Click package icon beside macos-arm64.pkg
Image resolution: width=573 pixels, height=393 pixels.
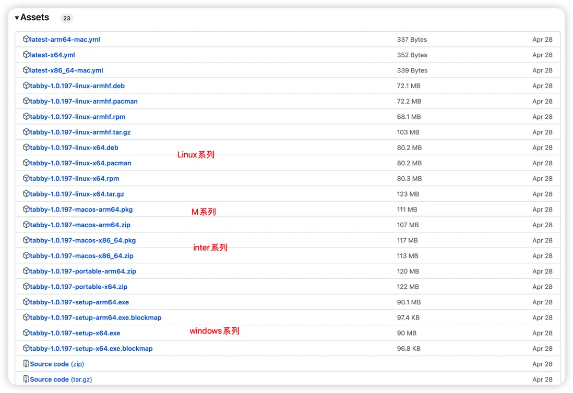26,209
